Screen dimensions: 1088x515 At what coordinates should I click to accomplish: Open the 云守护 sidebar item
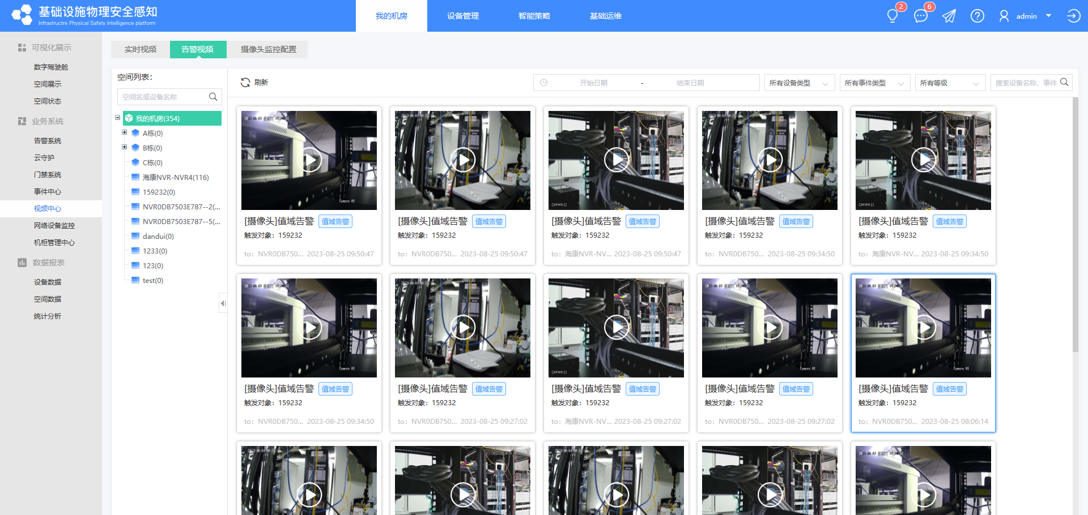(x=44, y=157)
